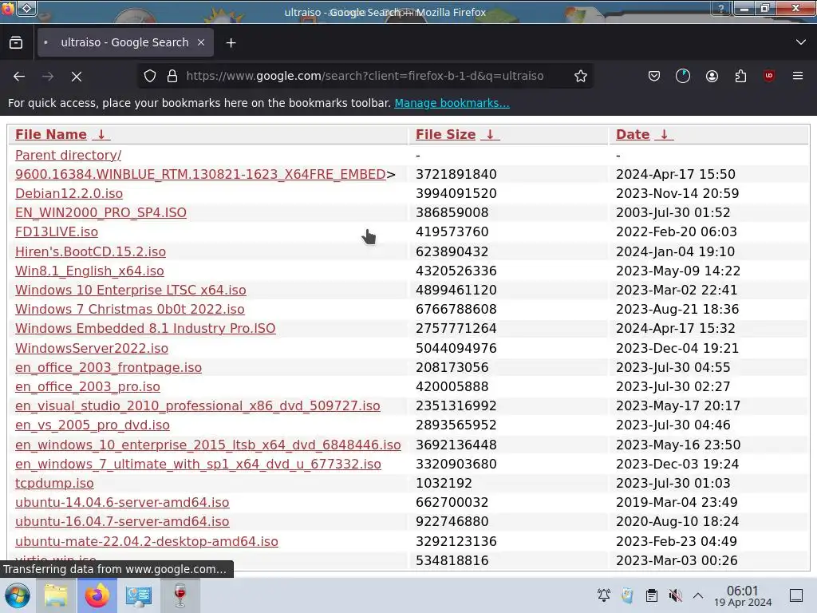Open en_vs_2005_pro_dvd.iso link
The width and height of the screenshot is (817, 613).
click(93, 425)
